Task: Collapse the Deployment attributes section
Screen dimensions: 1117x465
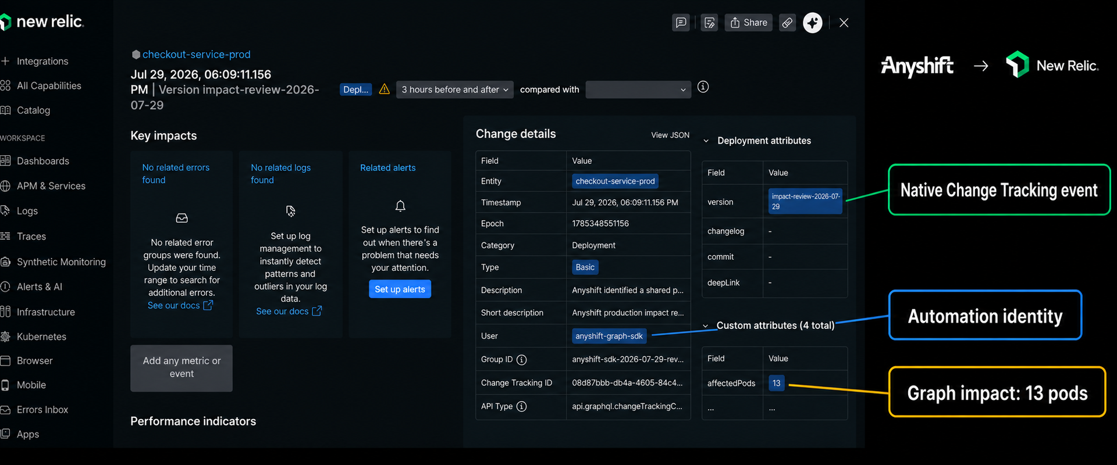Action: pyautogui.click(x=706, y=141)
